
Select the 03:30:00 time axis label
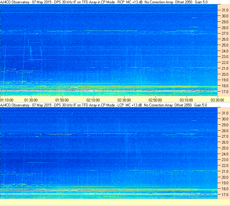pos(218,100)
